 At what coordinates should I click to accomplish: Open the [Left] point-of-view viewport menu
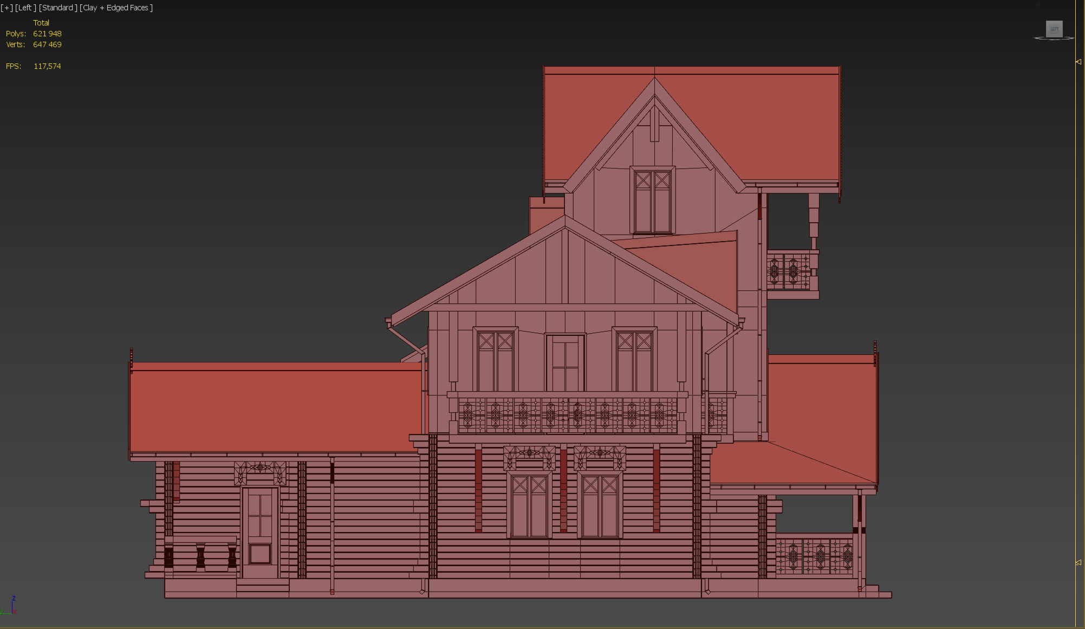(x=25, y=8)
